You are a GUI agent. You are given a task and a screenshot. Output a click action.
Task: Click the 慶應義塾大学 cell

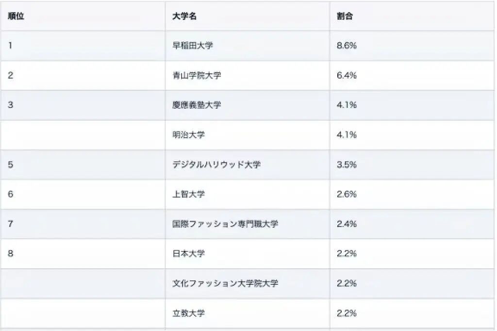(197, 105)
